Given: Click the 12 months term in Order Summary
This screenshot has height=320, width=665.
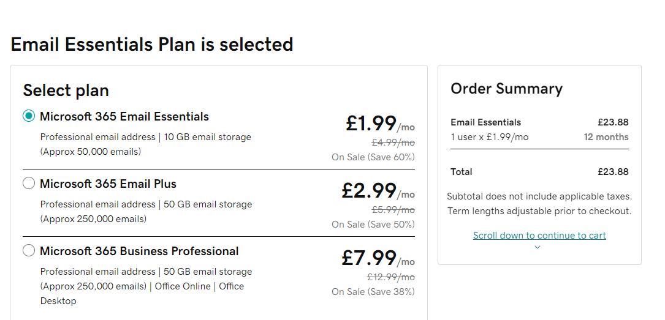Looking at the screenshot, I should (606, 137).
